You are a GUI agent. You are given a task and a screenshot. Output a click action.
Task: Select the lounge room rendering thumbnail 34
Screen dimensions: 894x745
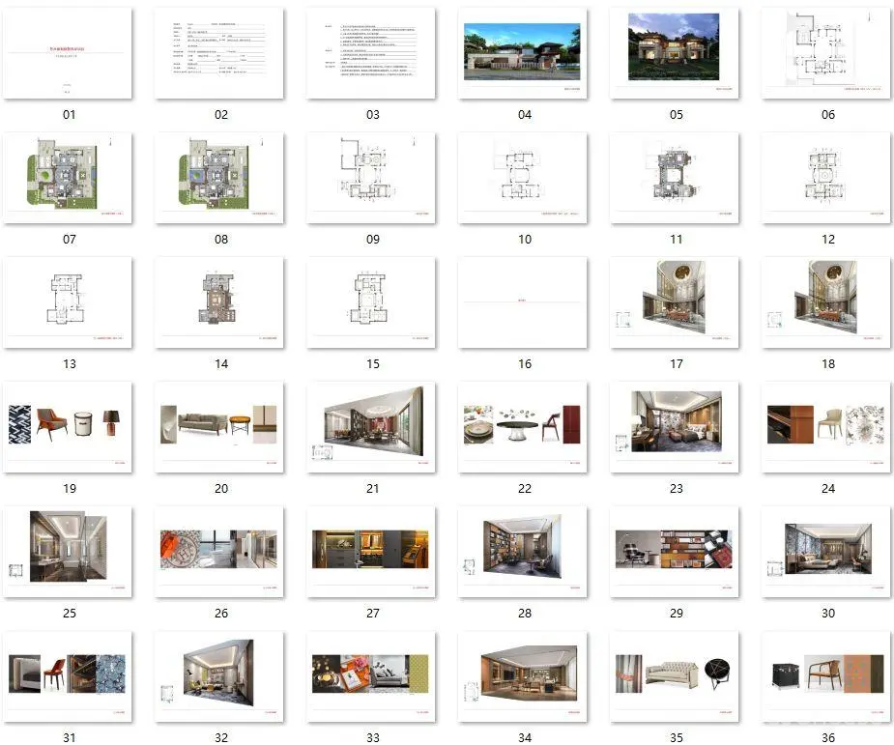524,675
